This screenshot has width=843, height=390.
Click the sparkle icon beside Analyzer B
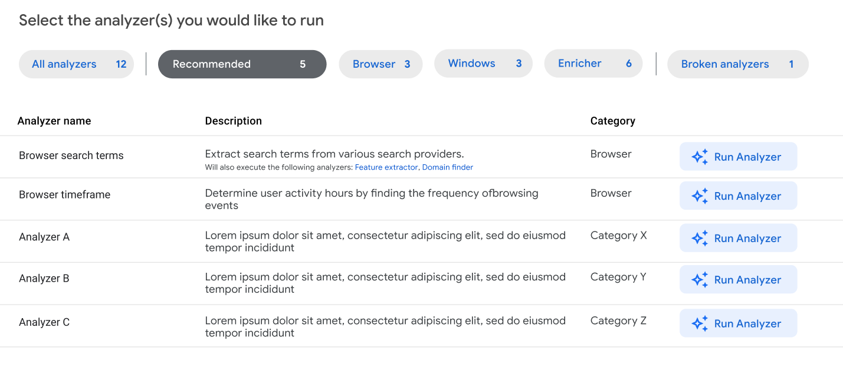click(x=699, y=279)
